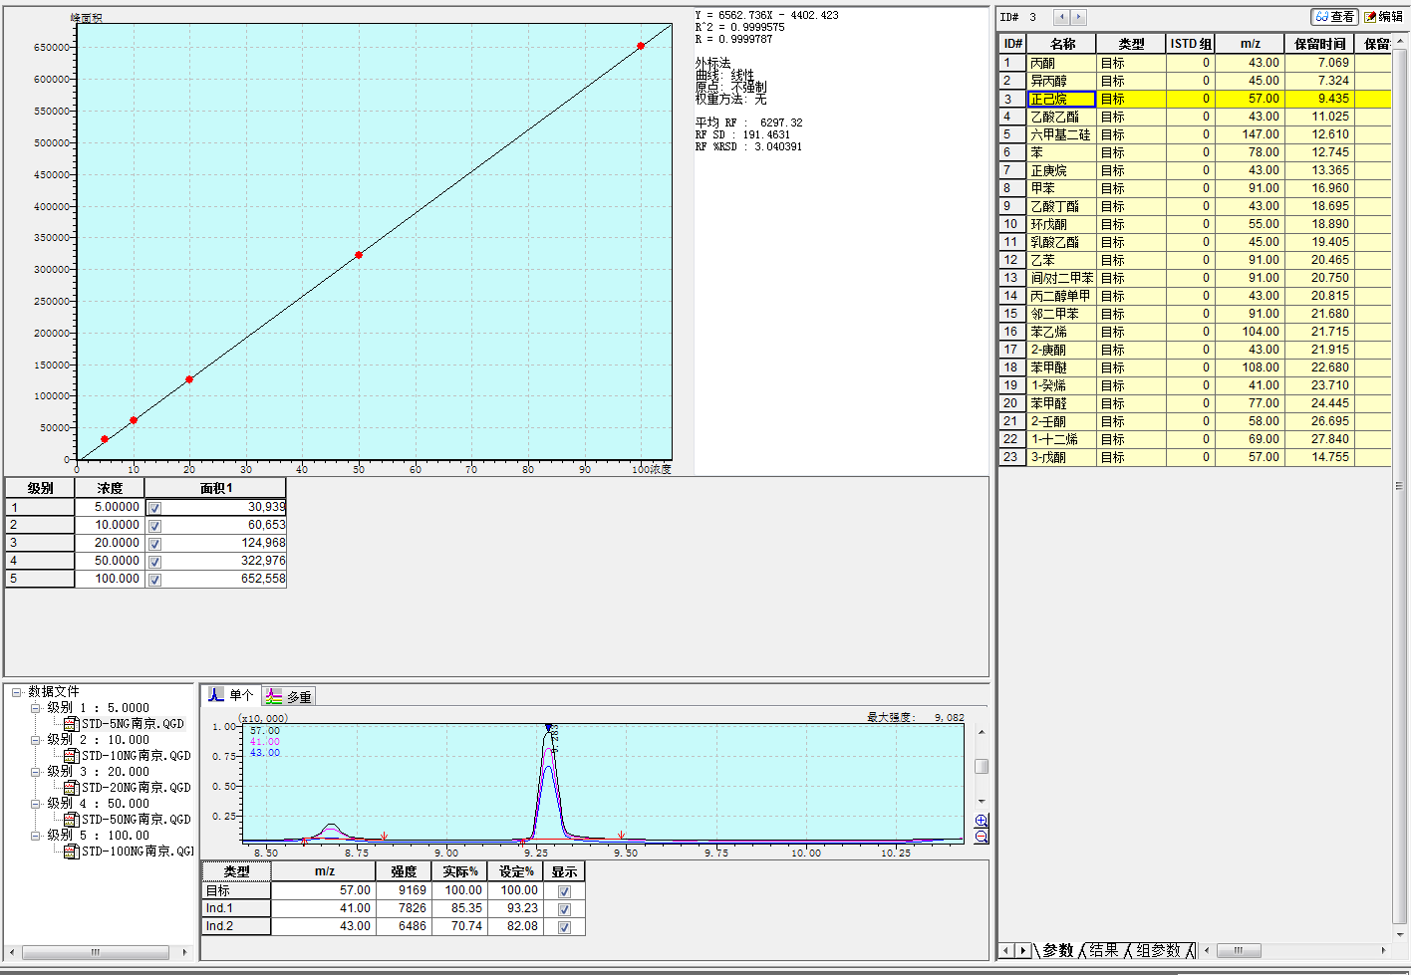Select compound row 甲苯
This screenshot has height=975, width=1411.
coord(1194,188)
